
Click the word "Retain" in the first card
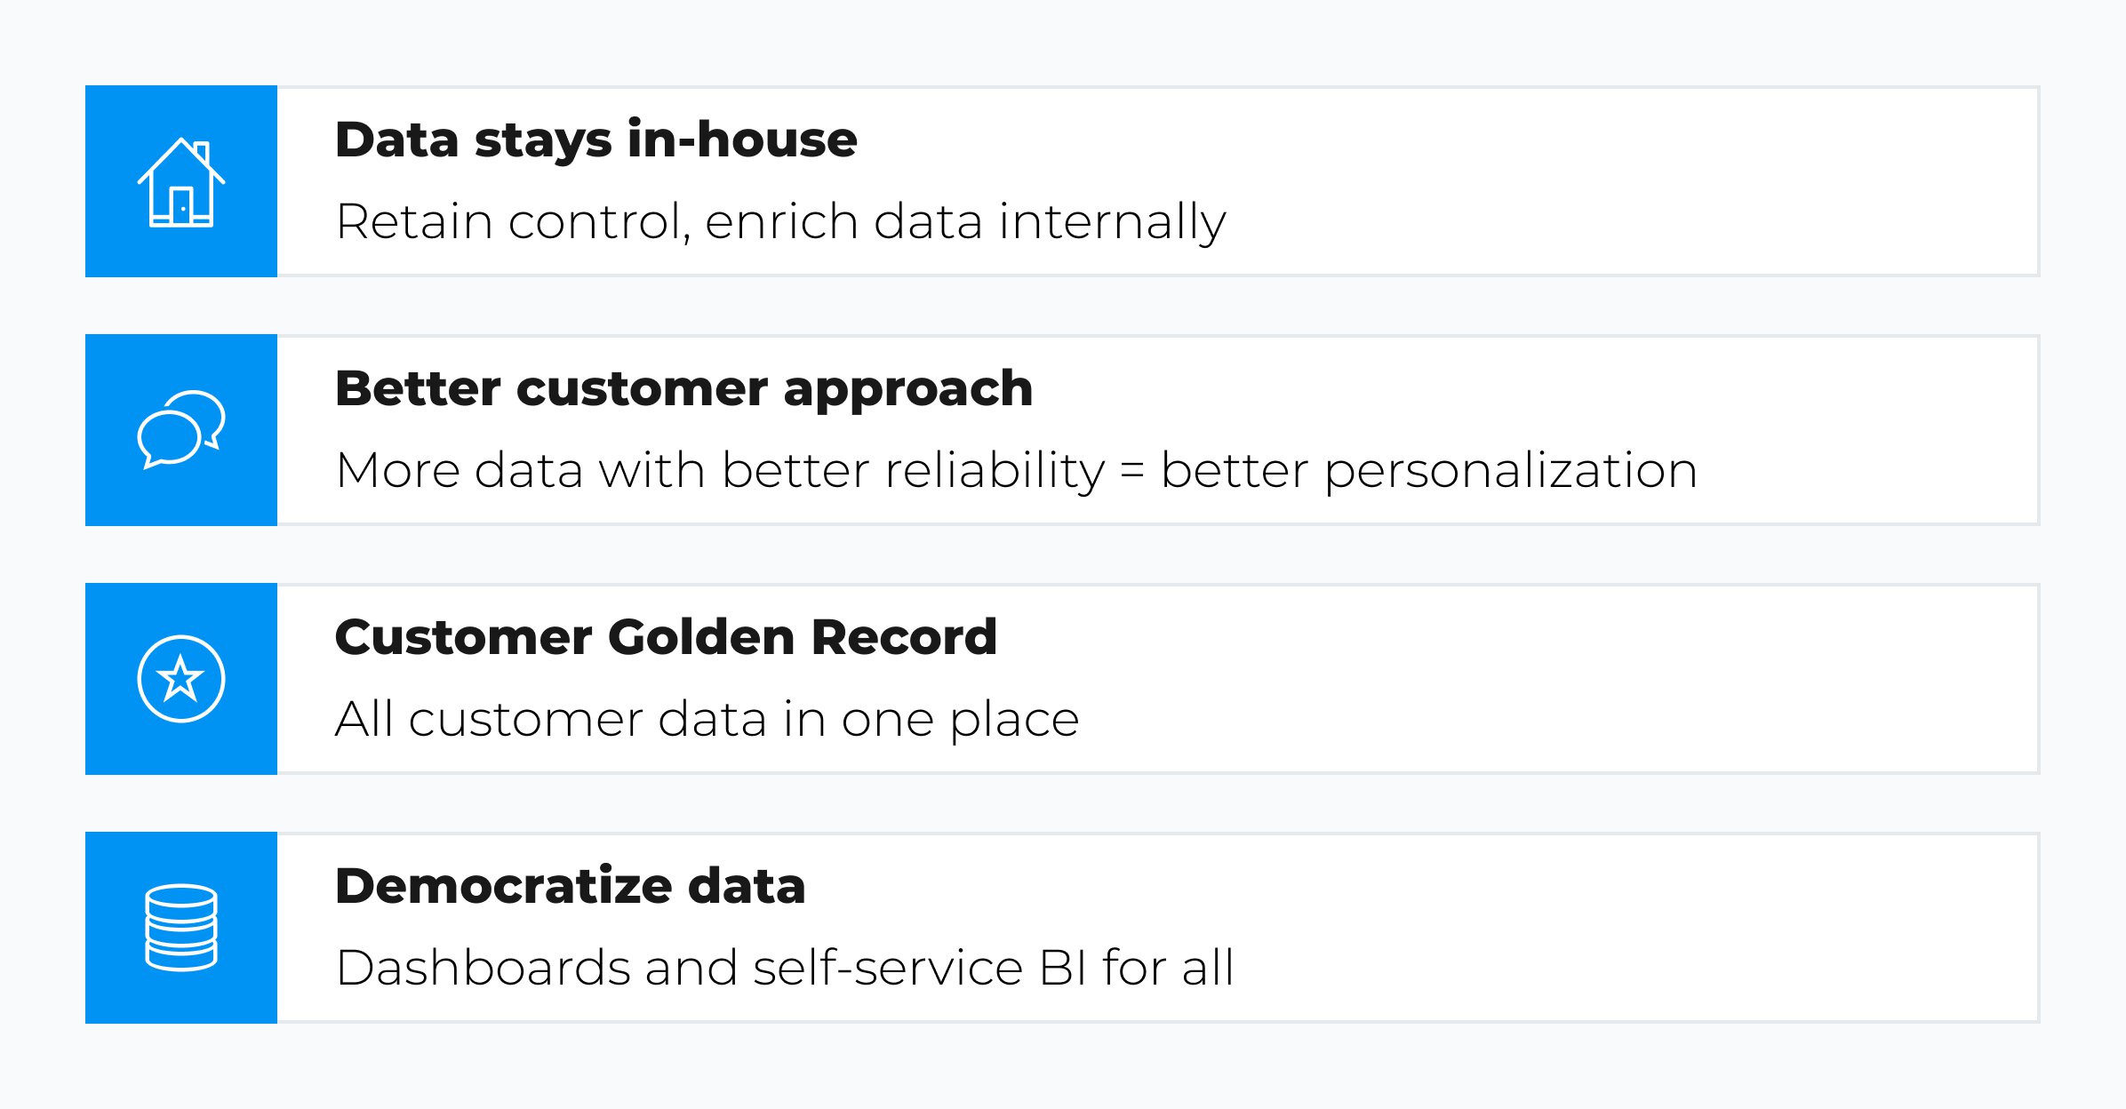pyautogui.click(x=413, y=222)
